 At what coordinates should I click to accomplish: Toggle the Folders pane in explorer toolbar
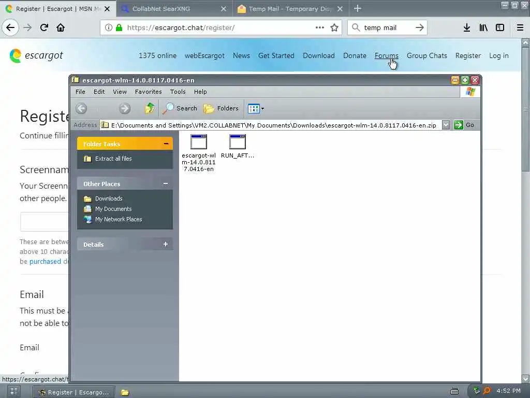click(221, 108)
